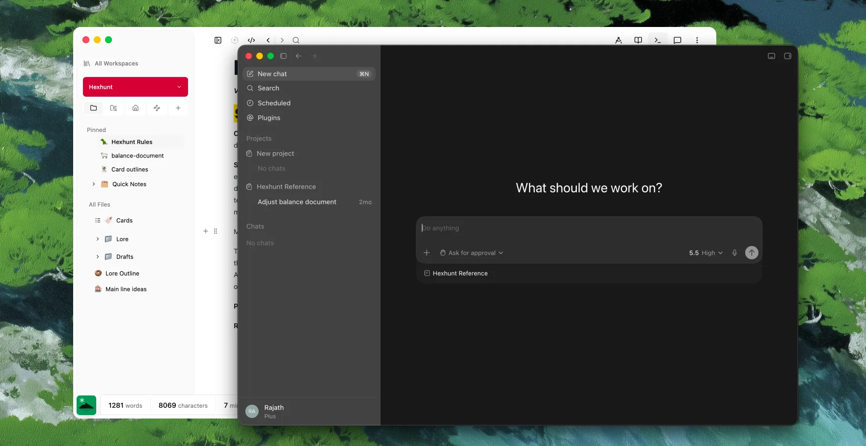Select the synced folder tab icon
The height and width of the screenshot is (446, 866).
[113, 108]
